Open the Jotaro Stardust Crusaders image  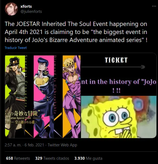pyautogui.click(x=16, y=97)
